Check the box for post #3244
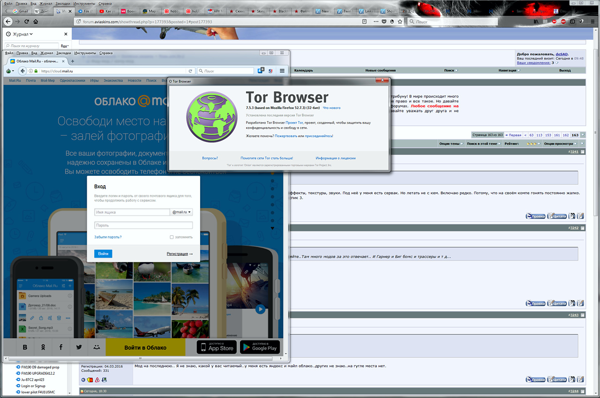600x398 pixels. tap(583, 391)
